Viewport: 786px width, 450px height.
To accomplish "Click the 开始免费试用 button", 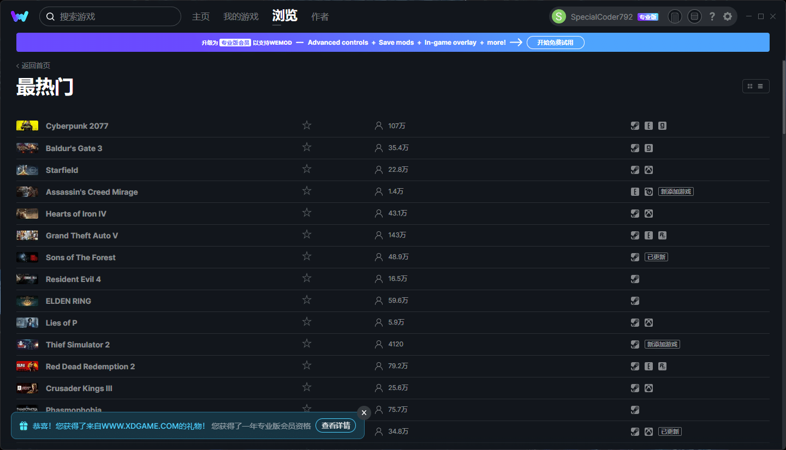I will (555, 42).
